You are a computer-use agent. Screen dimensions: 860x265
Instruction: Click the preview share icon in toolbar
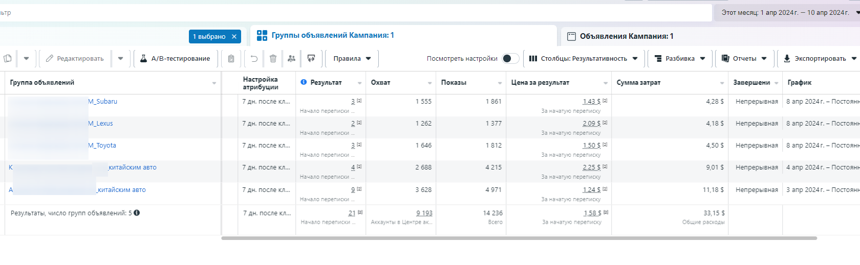(311, 59)
